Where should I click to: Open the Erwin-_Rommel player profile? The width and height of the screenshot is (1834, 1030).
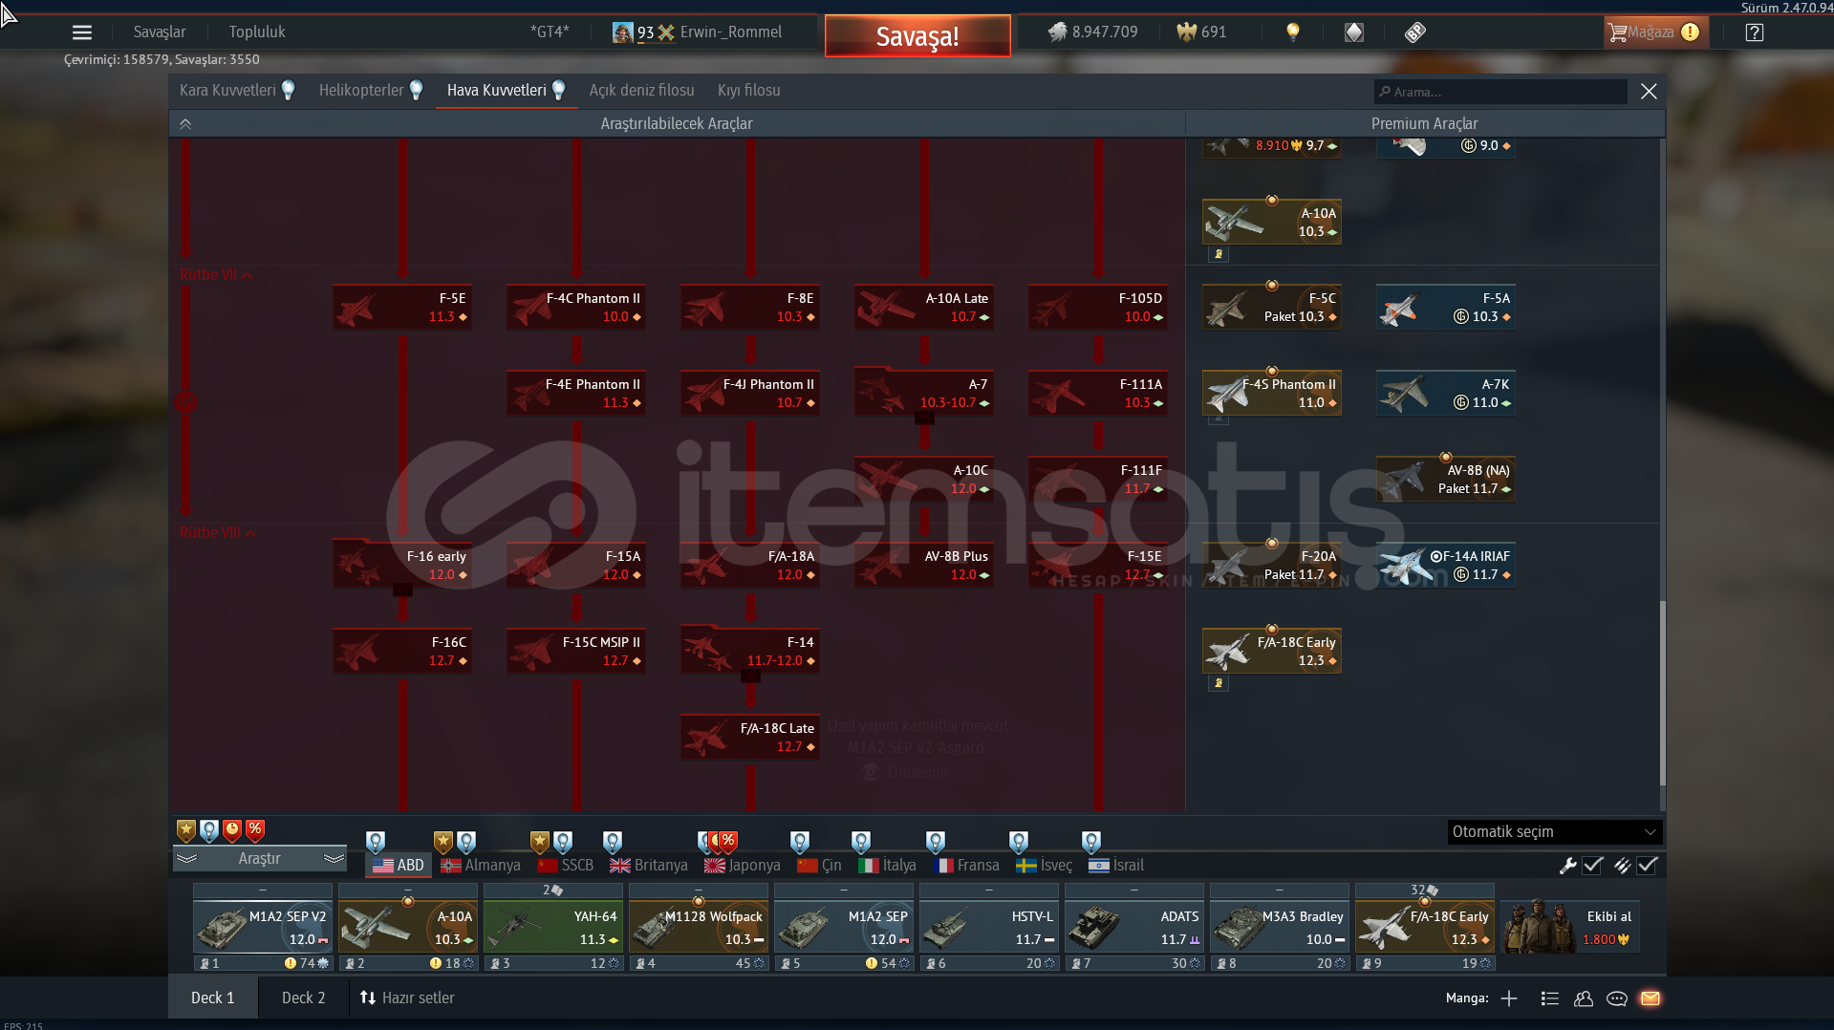point(698,32)
